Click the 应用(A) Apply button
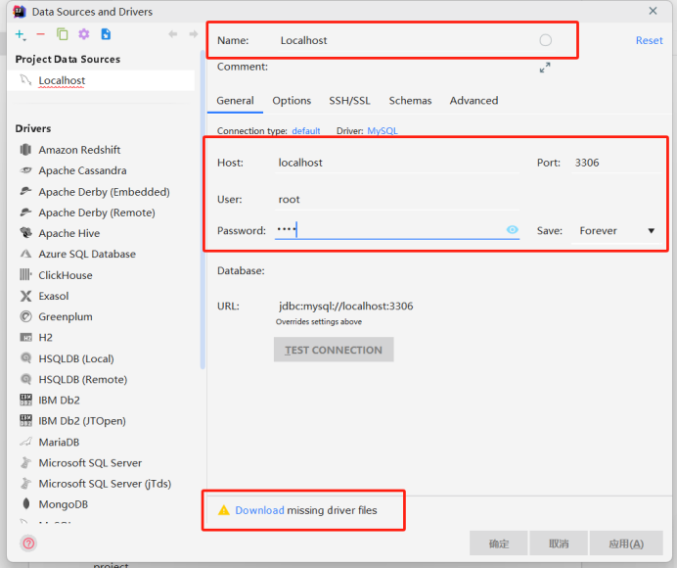Image resolution: width=677 pixels, height=568 pixels. click(626, 544)
